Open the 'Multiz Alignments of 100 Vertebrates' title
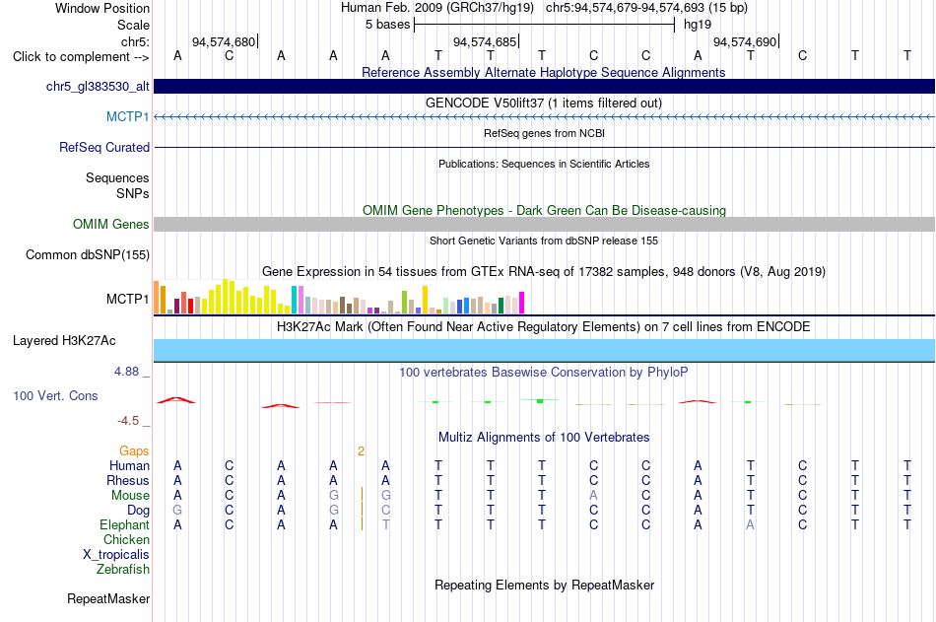936x622 pixels. point(544,438)
